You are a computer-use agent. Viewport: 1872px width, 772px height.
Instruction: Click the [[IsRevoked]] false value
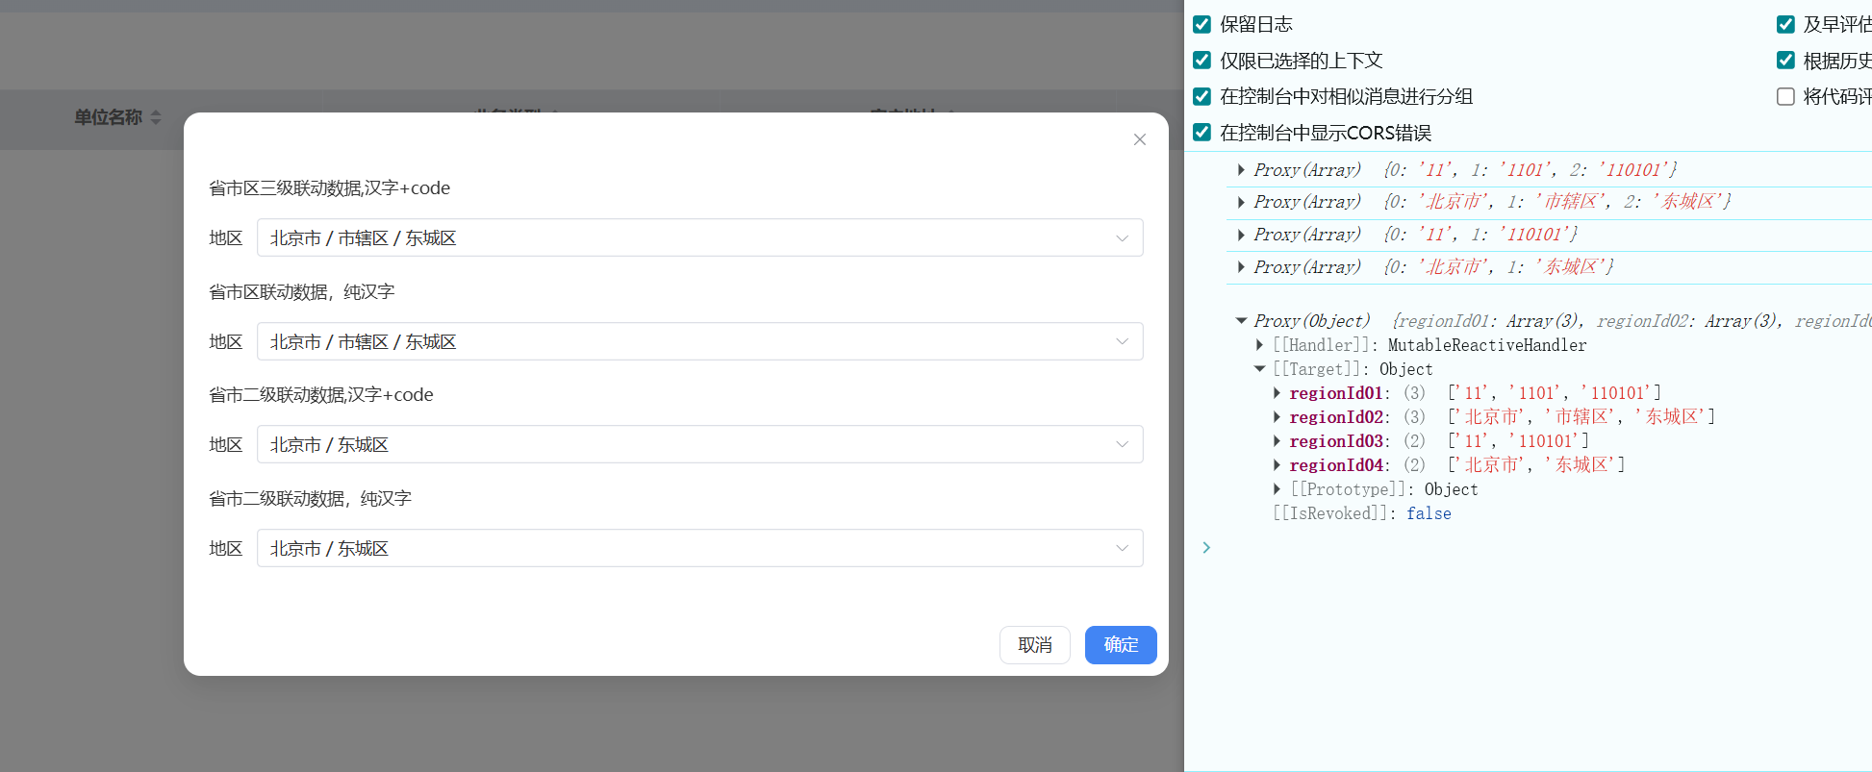(1429, 513)
